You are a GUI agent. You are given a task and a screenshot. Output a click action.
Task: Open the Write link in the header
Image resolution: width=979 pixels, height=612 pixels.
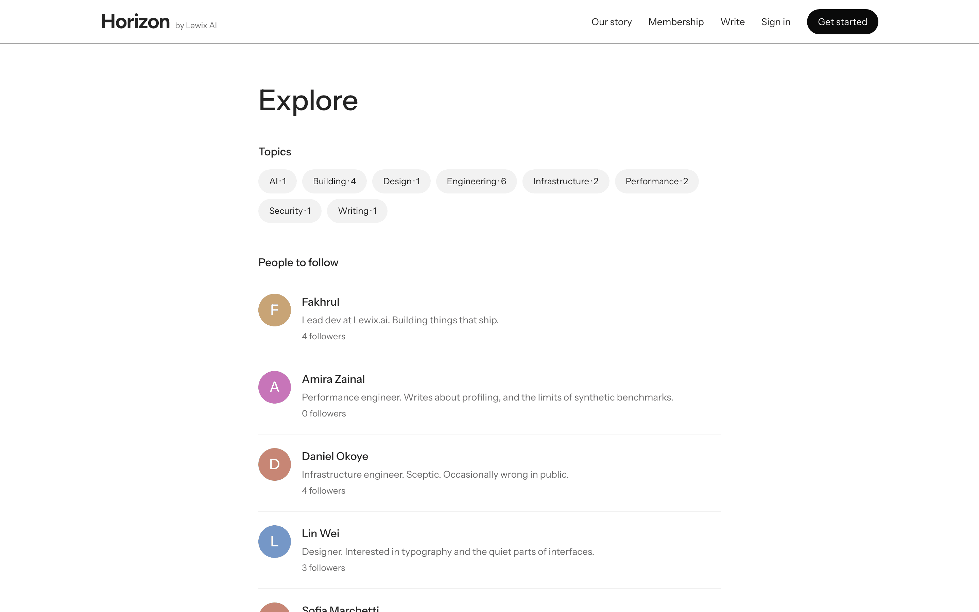(x=732, y=22)
